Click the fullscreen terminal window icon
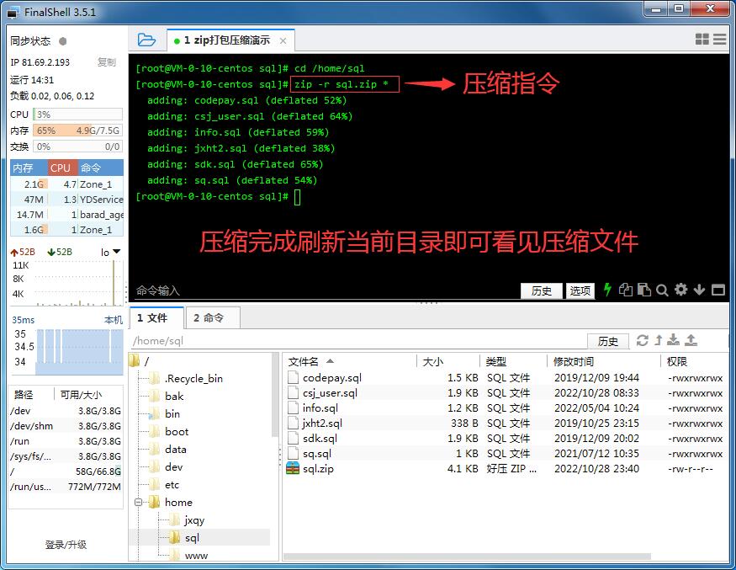 click(x=717, y=290)
